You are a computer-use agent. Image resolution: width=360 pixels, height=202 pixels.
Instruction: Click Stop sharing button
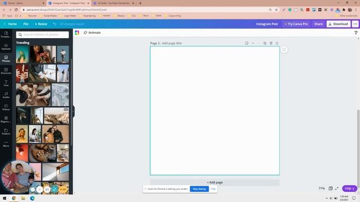199,189
